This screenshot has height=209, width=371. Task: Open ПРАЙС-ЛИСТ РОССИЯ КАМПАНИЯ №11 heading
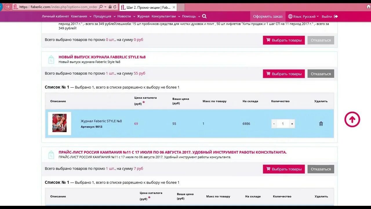pos(172,152)
